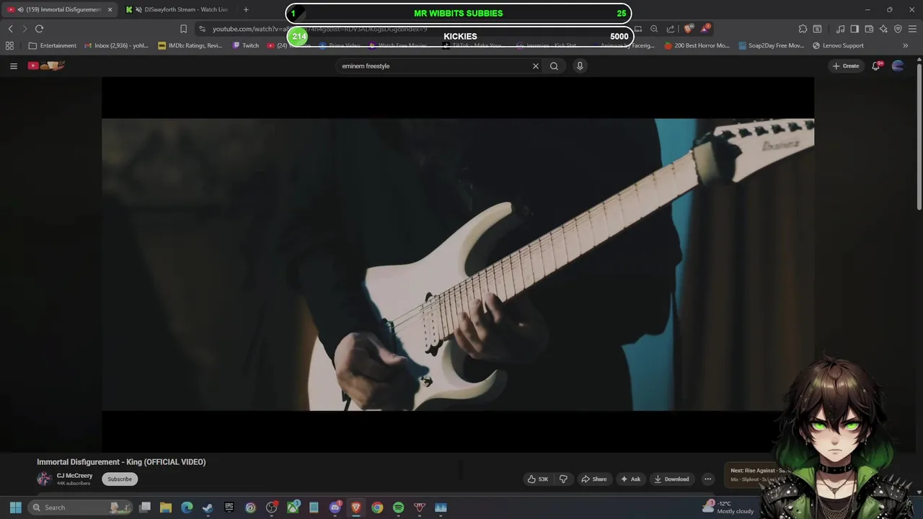
Task: Open YouTube notifications bell
Action: 876,66
